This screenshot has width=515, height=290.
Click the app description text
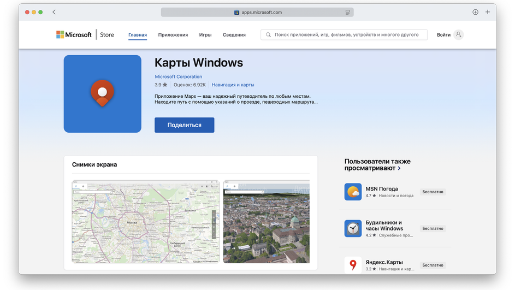coord(236,99)
